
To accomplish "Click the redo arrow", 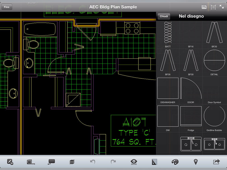I will [x=113, y=162].
